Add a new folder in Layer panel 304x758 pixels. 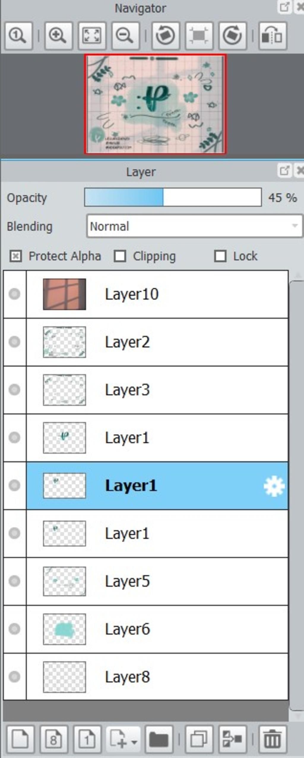point(159,739)
